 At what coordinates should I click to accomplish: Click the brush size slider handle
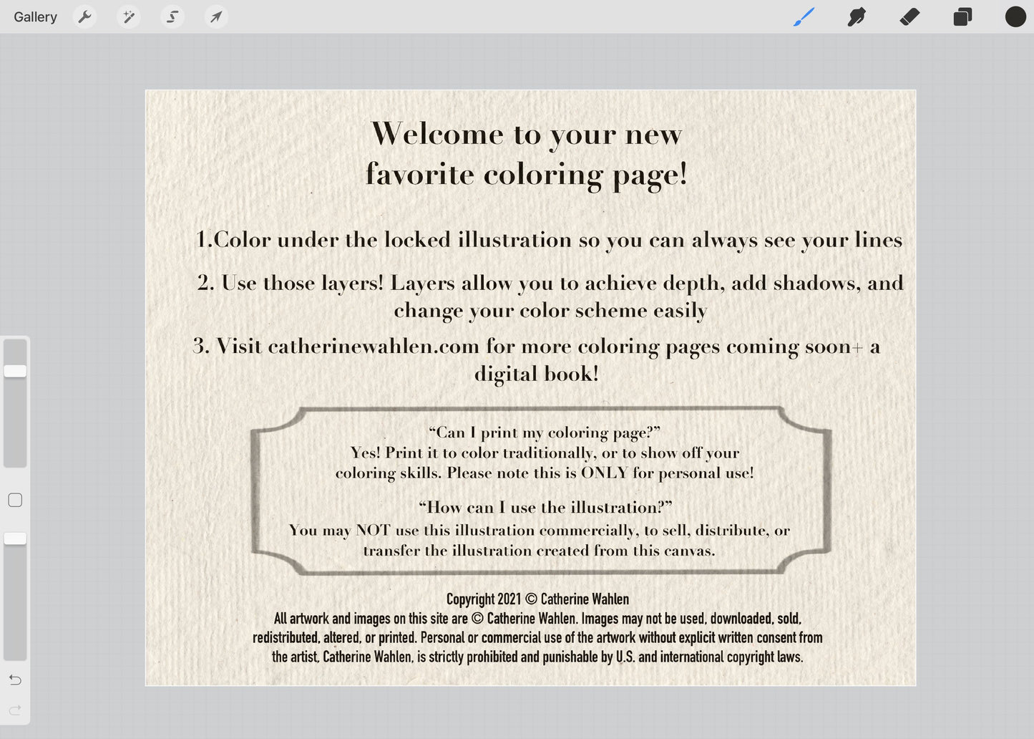15,371
